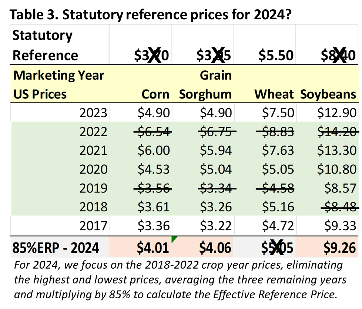
Task: Select the 2020 wheat price $5.05
Action: [278, 169]
